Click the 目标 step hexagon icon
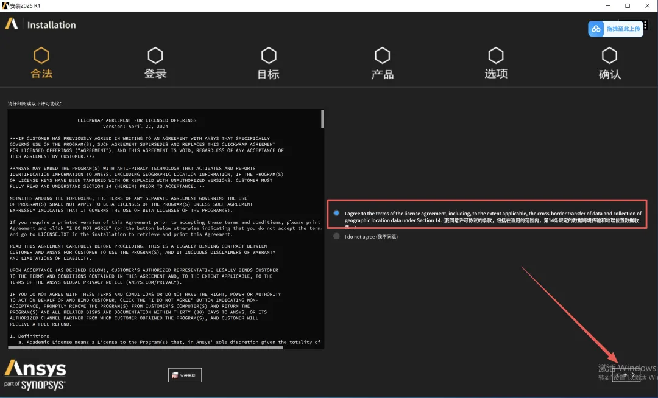 (269, 55)
